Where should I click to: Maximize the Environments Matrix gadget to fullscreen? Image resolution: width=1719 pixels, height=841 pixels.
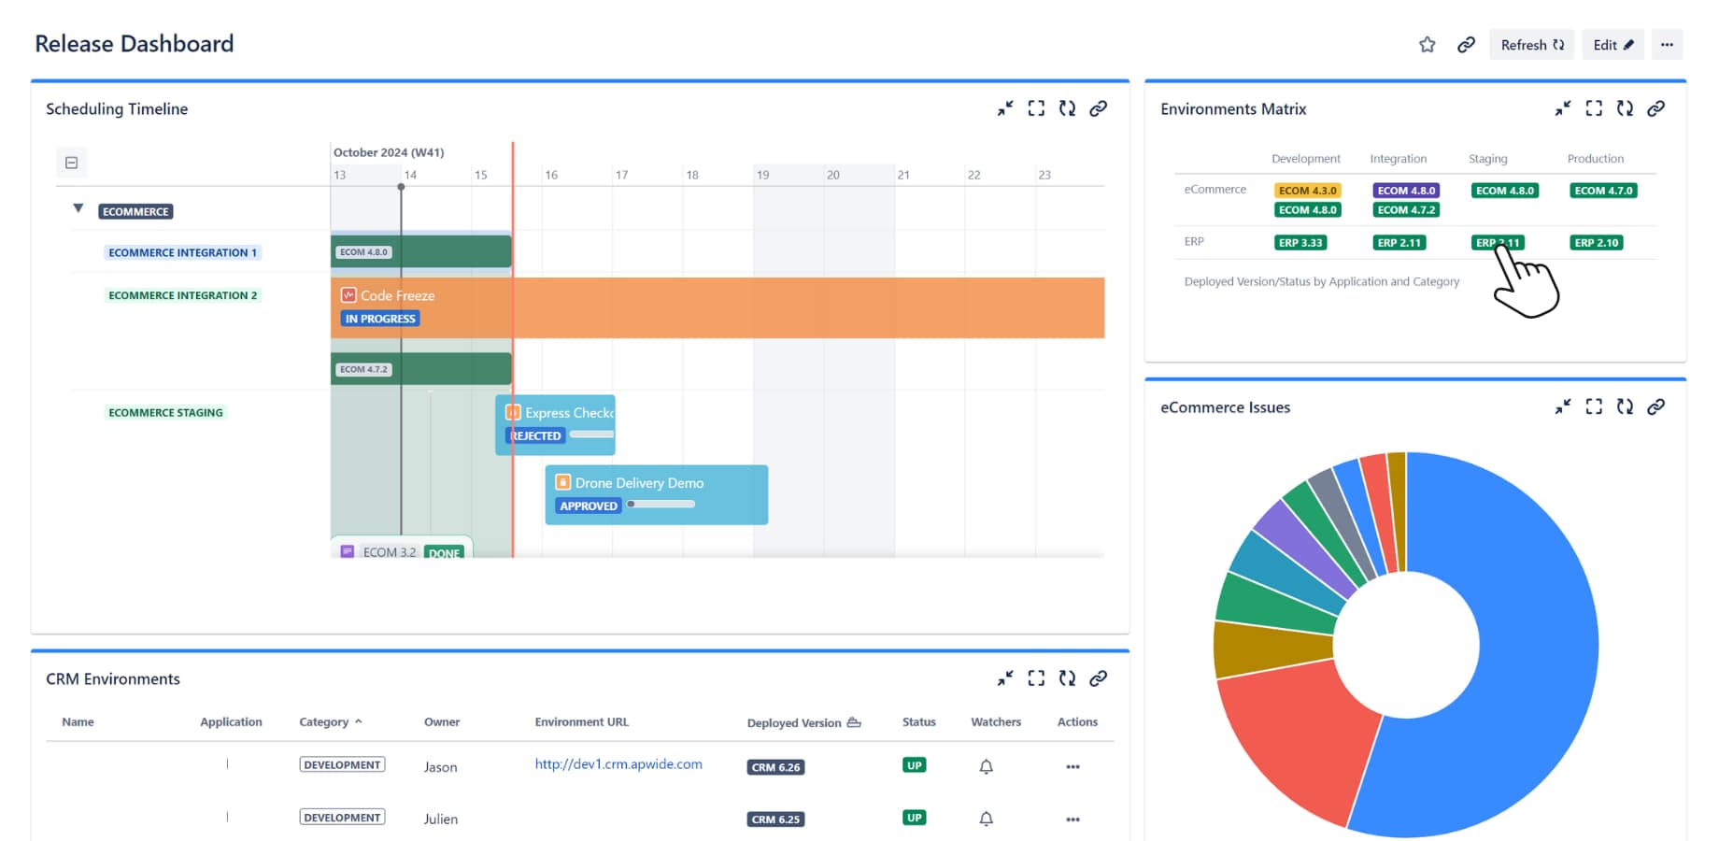(x=1594, y=108)
